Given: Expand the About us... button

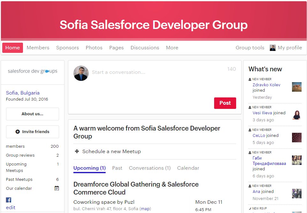Looking at the screenshot, I should (x=33, y=114).
